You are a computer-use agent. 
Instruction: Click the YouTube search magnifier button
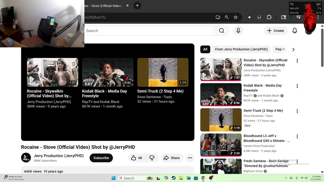click(x=222, y=31)
